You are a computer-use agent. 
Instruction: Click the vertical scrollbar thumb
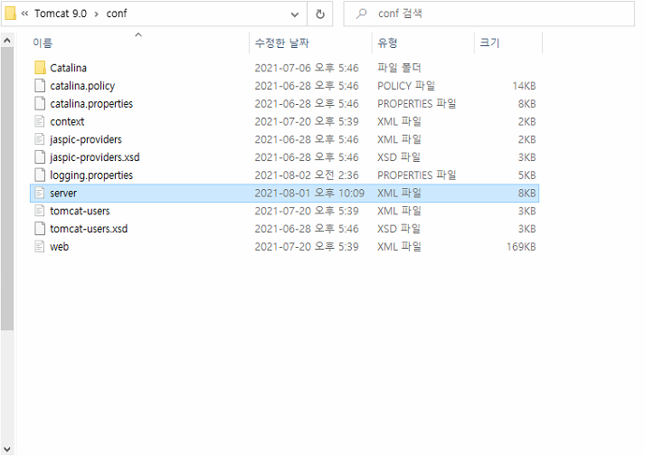point(7,188)
